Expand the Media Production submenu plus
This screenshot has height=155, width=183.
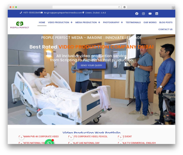click(99, 22)
